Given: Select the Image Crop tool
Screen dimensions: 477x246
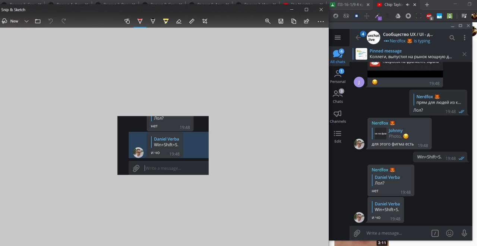Looking at the screenshot, I should 205,21.
